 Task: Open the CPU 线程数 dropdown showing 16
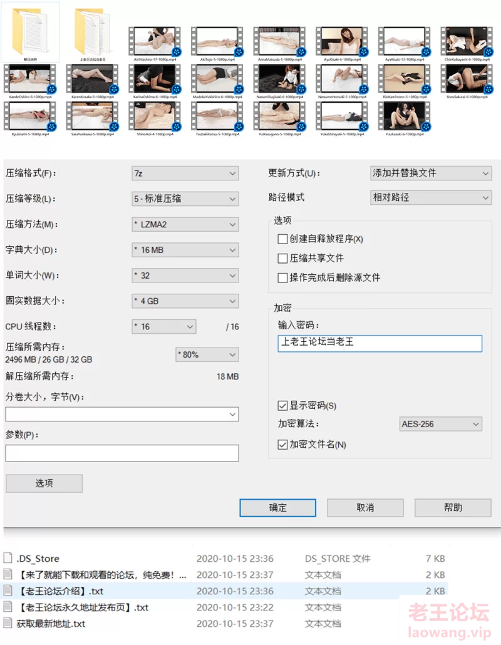(x=163, y=327)
